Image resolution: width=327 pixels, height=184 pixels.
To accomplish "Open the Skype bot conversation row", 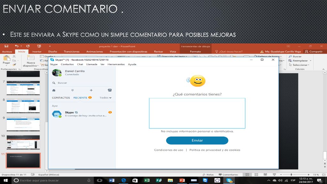I will (x=82, y=114).
